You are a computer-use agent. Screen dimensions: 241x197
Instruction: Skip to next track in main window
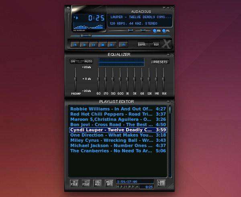(112, 45)
